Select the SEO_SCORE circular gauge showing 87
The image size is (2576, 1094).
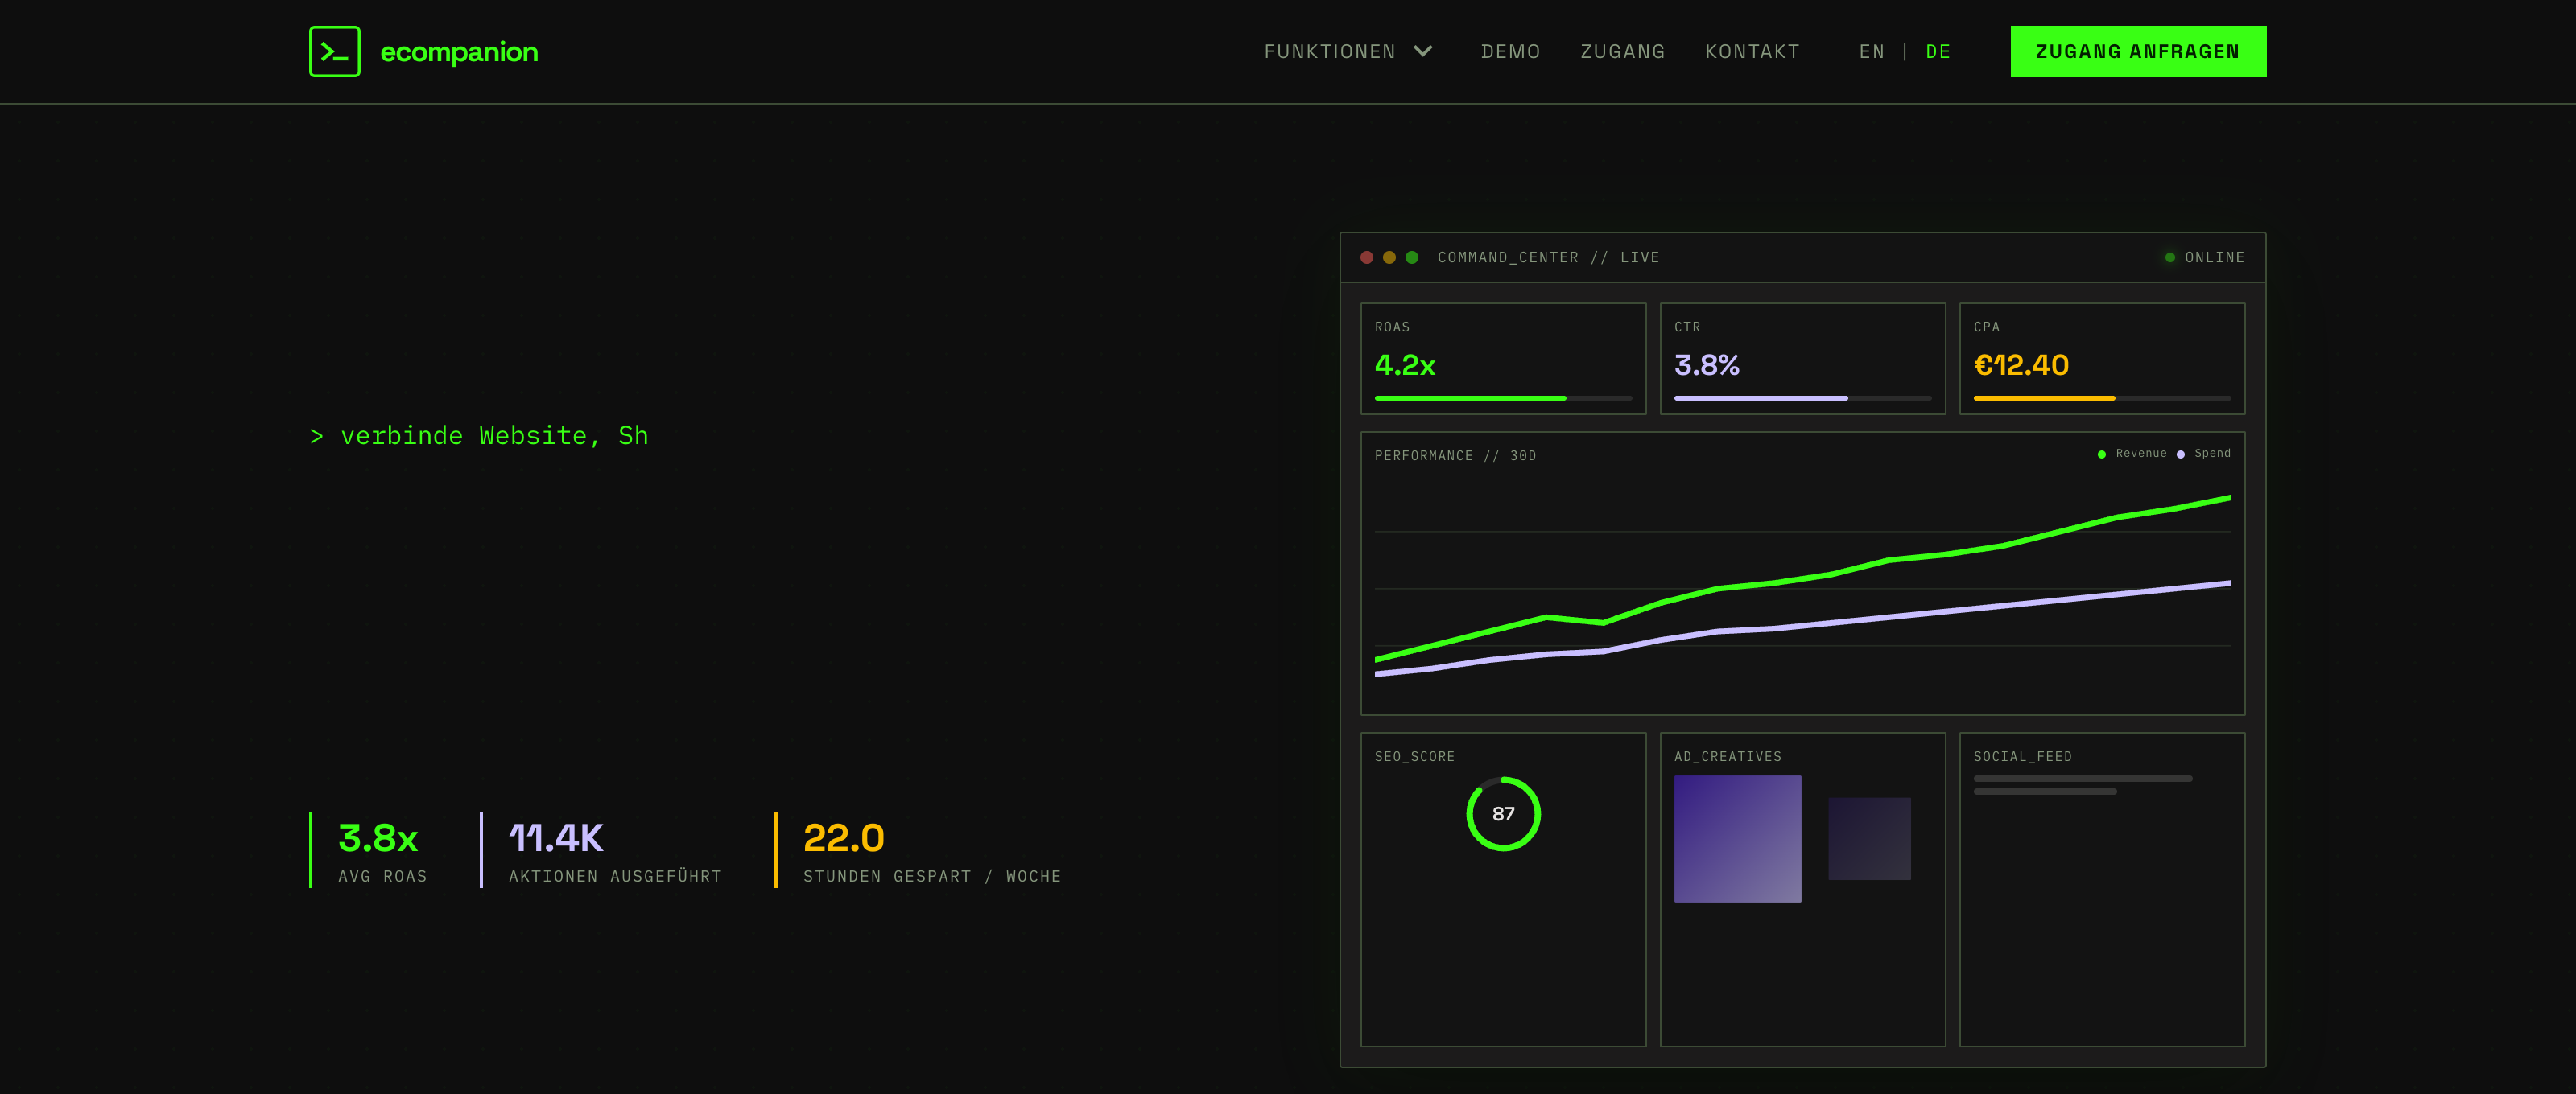(1504, 814)
